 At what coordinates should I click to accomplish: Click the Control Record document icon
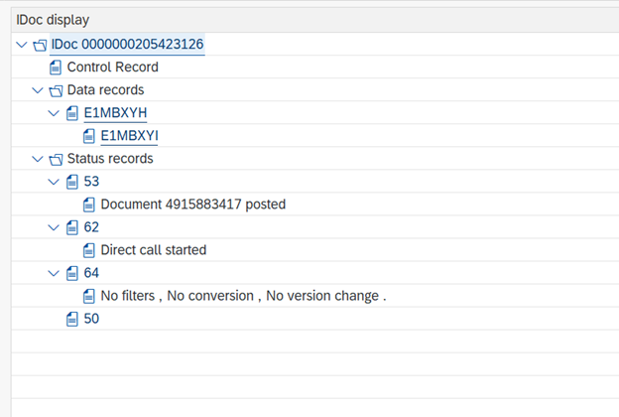(56, 68)
